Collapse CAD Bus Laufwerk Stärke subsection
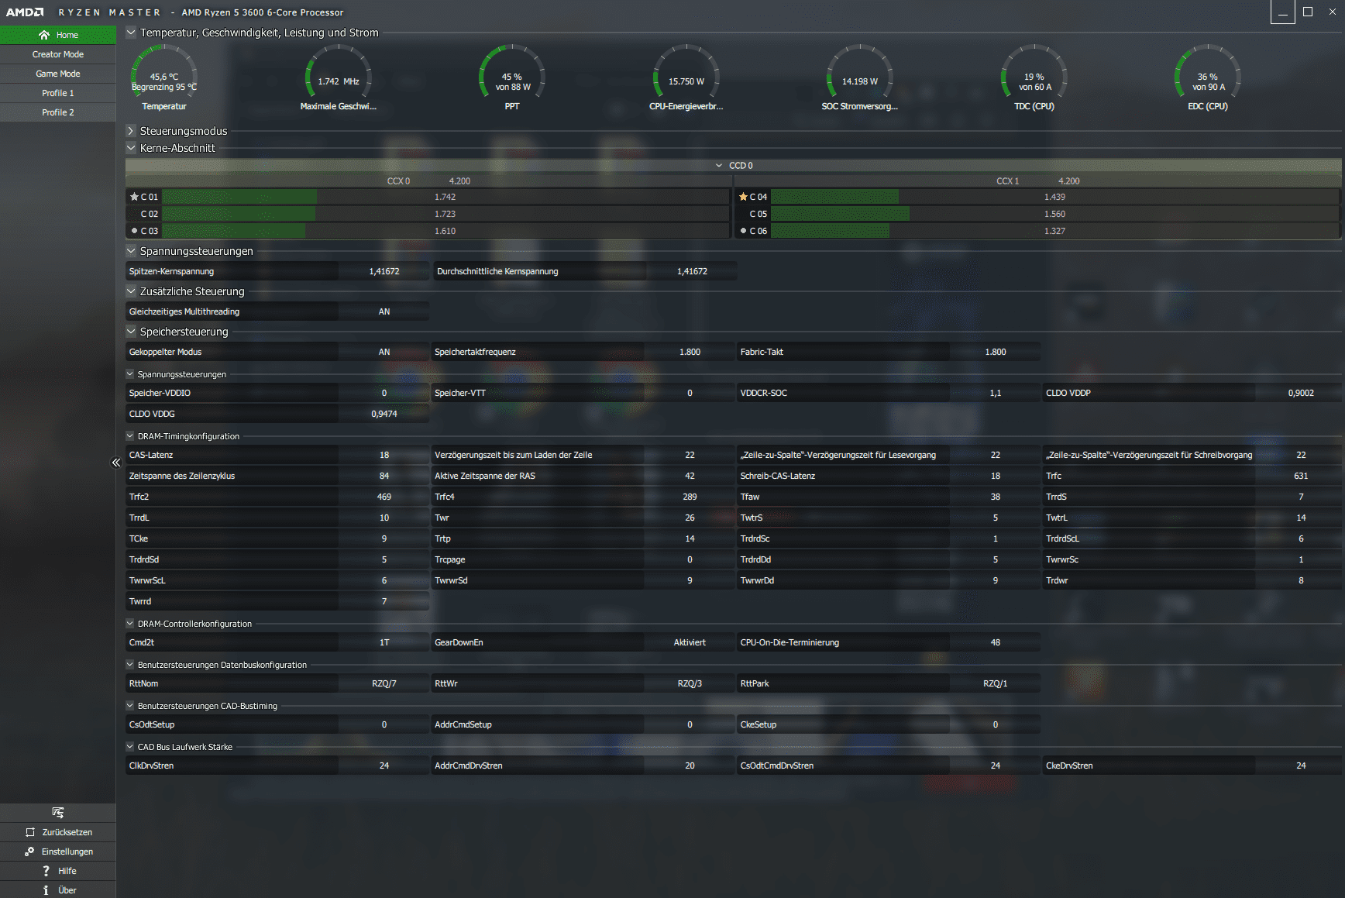This screenshot has width=1345, height=898. pyautogui.click(x=130, y=747)
